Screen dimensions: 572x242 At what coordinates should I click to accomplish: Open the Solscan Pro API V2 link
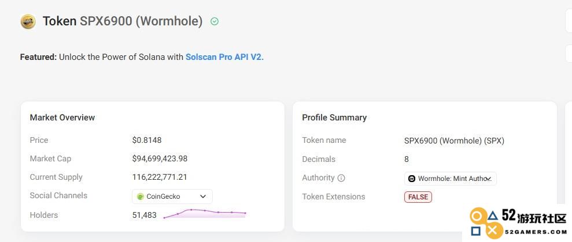pyautogui.click(x=224, y=57)
